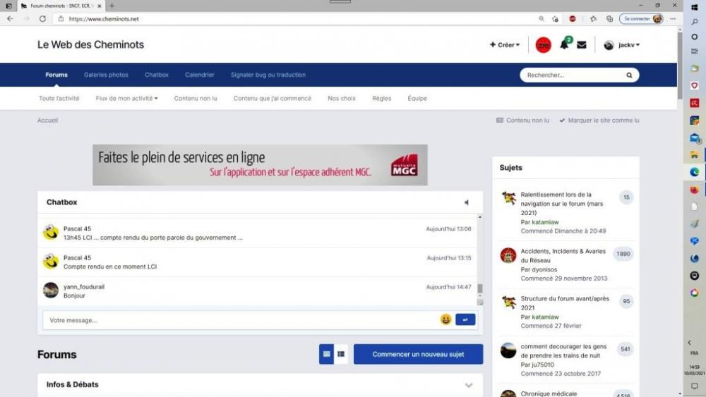Click the red round icon beside Créer
Image resolution: width=706 pixels, height=397 pixels.
[x=543, y=45]
